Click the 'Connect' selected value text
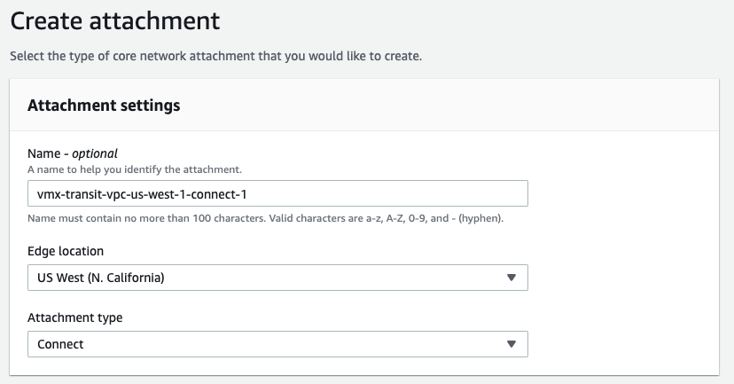Screen dimensions: 734x384 tap(60, 344)
